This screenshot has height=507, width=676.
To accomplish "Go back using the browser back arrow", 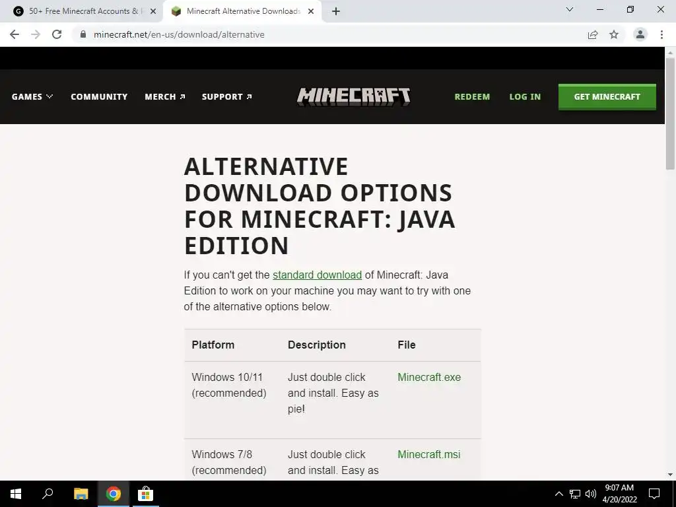I will click(15, 34).
